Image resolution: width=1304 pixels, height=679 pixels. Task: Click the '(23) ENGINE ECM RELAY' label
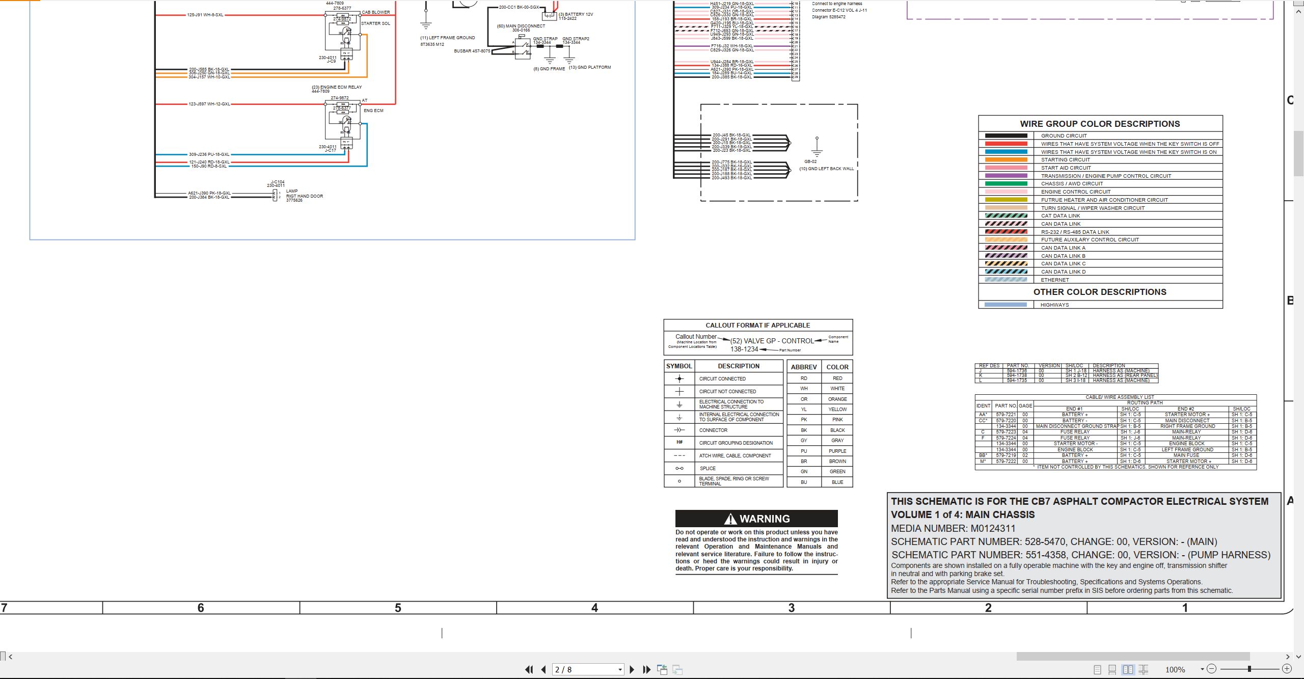pyautogui.click(x=337, y=87)
